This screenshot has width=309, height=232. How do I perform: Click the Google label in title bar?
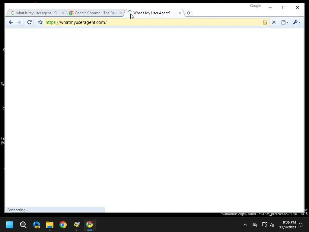pos(255,6)
